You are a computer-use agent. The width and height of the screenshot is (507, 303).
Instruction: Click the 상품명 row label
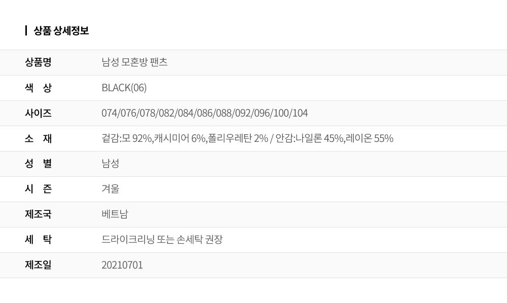pos(38,62)
